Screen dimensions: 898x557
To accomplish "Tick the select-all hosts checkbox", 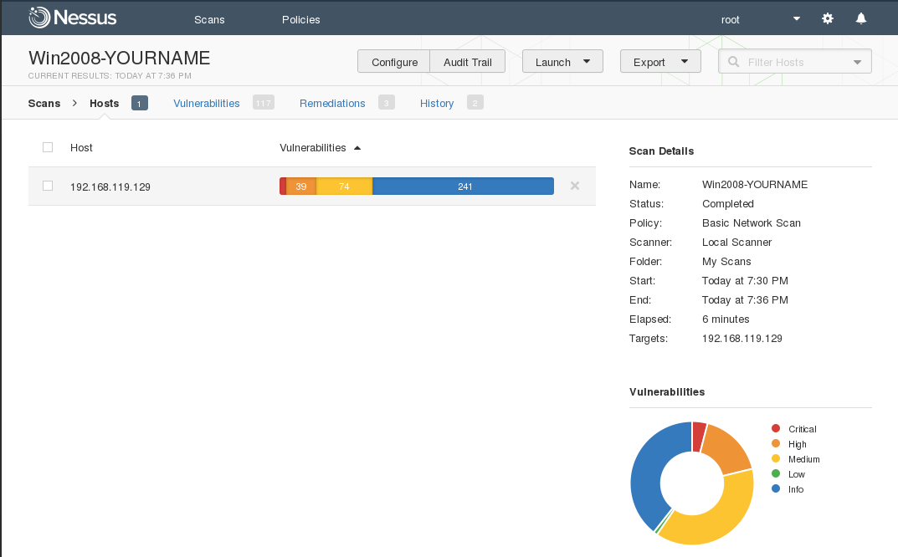I will click(x=48, y=147).
